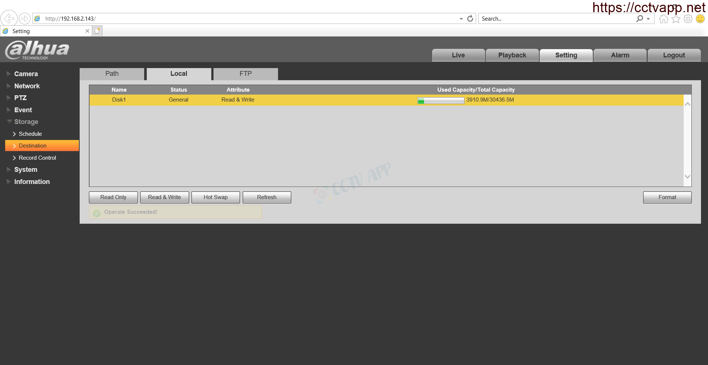Click the browser forward arrow button
Image resolution: width=708 pixels, height=365 pixels.
[x=24, y=18]
